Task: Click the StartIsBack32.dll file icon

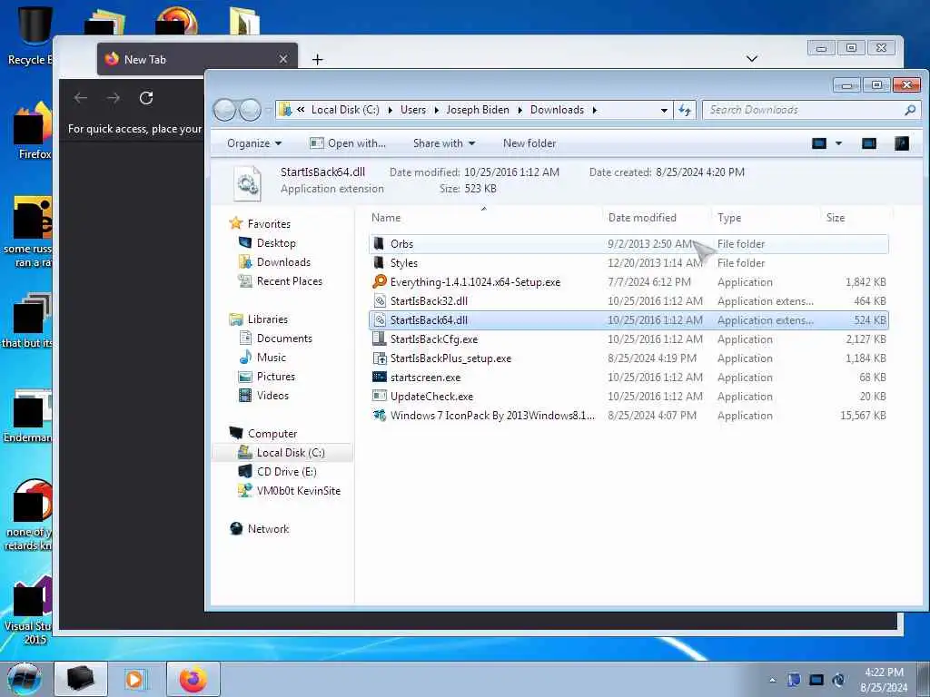Action: tap(379, 301)
